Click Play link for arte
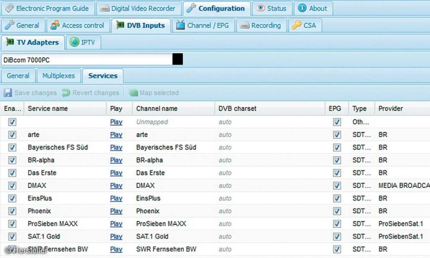430x258 pixels. (x=116, y=135)
